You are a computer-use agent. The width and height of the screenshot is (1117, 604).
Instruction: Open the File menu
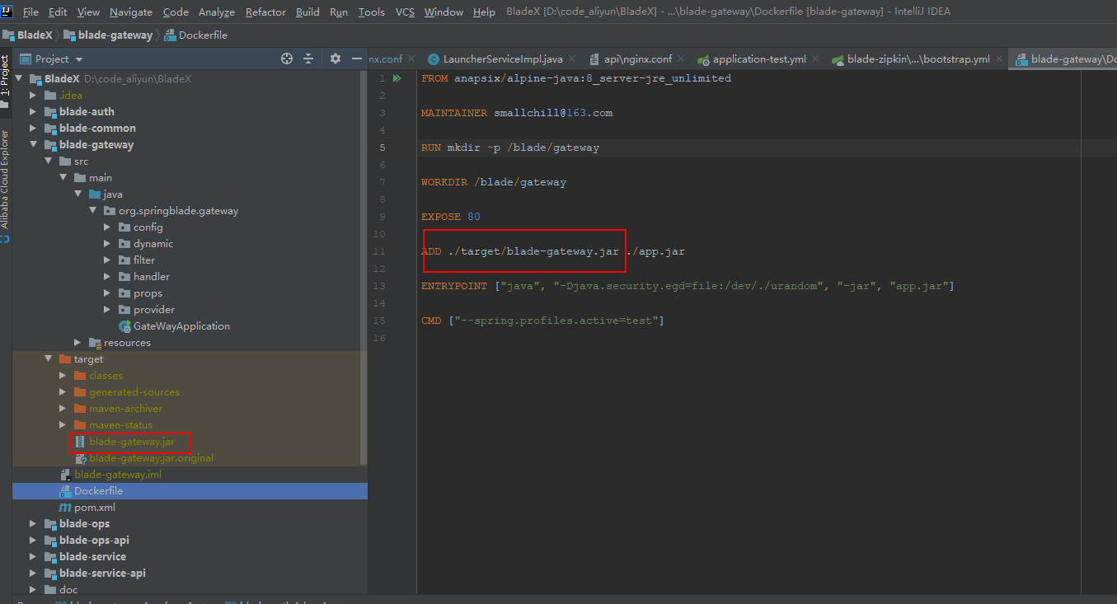point(31,12)
